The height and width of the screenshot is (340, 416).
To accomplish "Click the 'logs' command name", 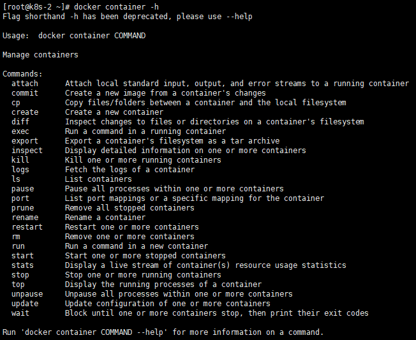I will click(x=20, y=170).
